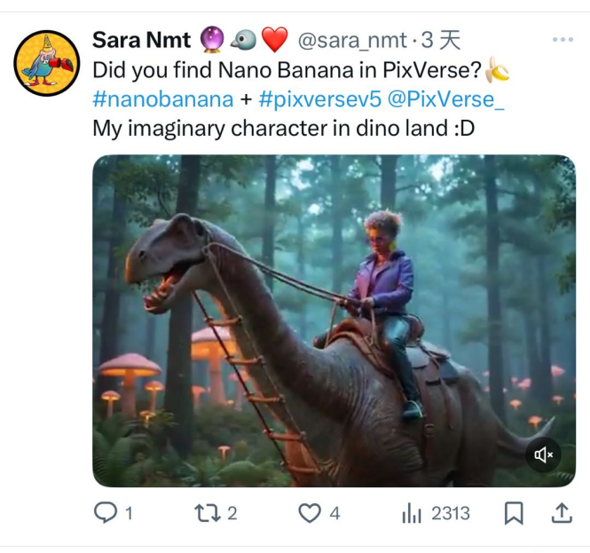
Task: Play the dinosaur rider video
Action: (x=334, y=320)
